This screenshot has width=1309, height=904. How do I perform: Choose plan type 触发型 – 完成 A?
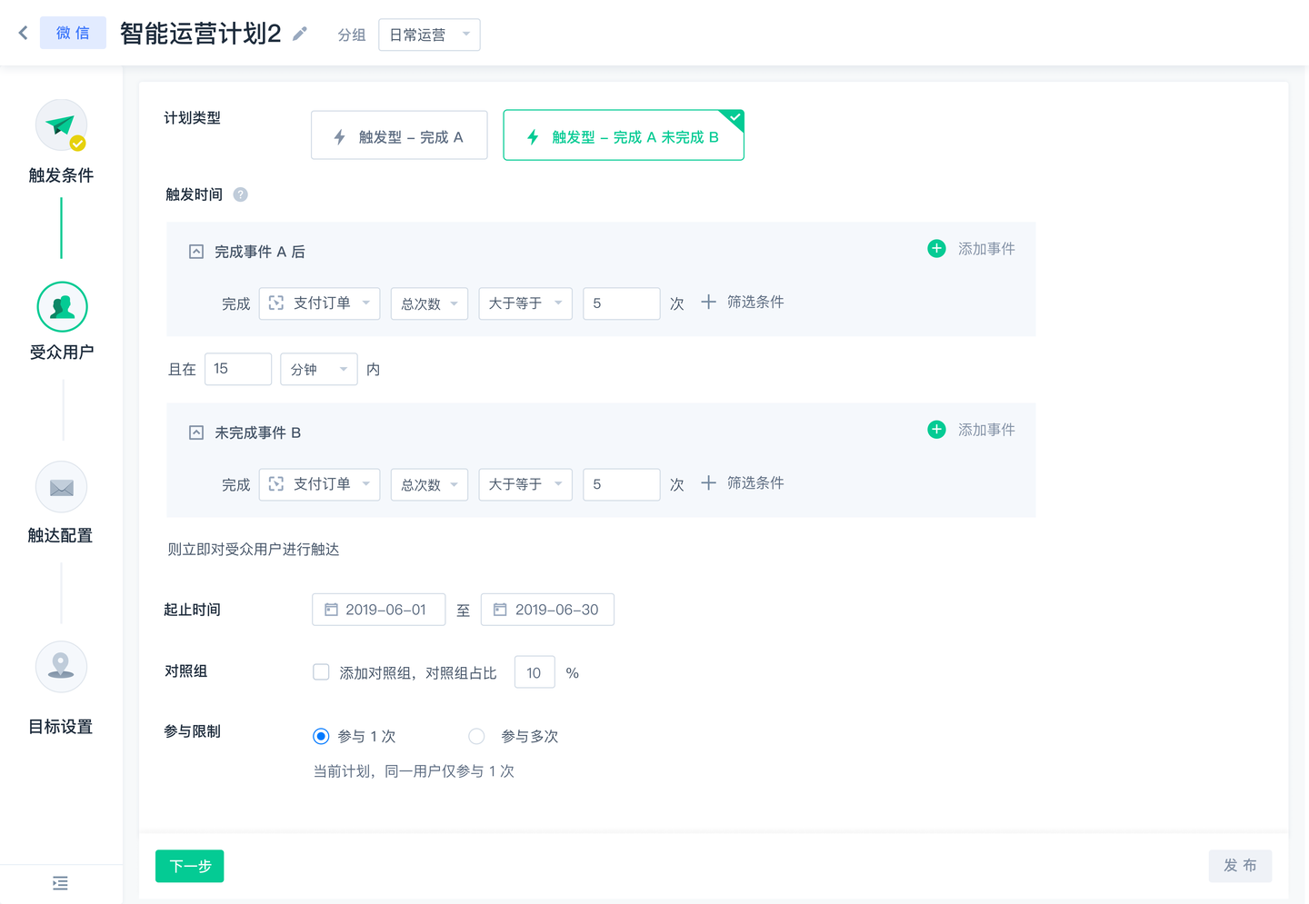click(x=399, y=135)
